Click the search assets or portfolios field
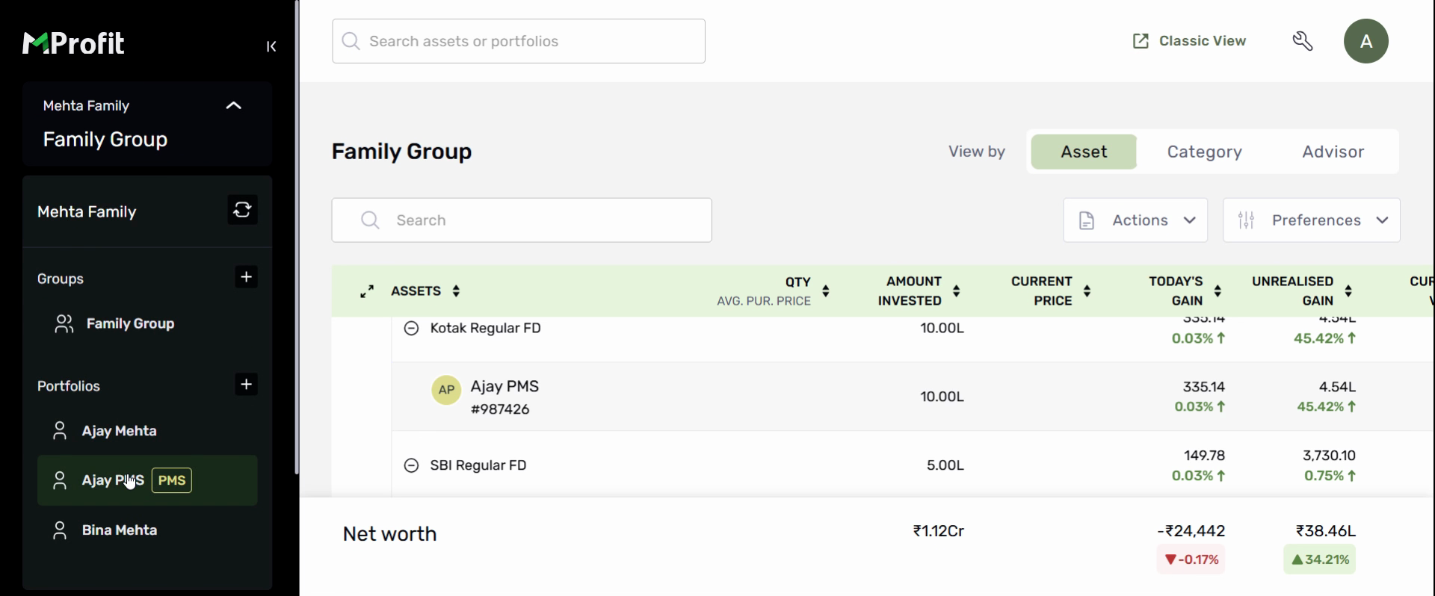 (519, 41)
